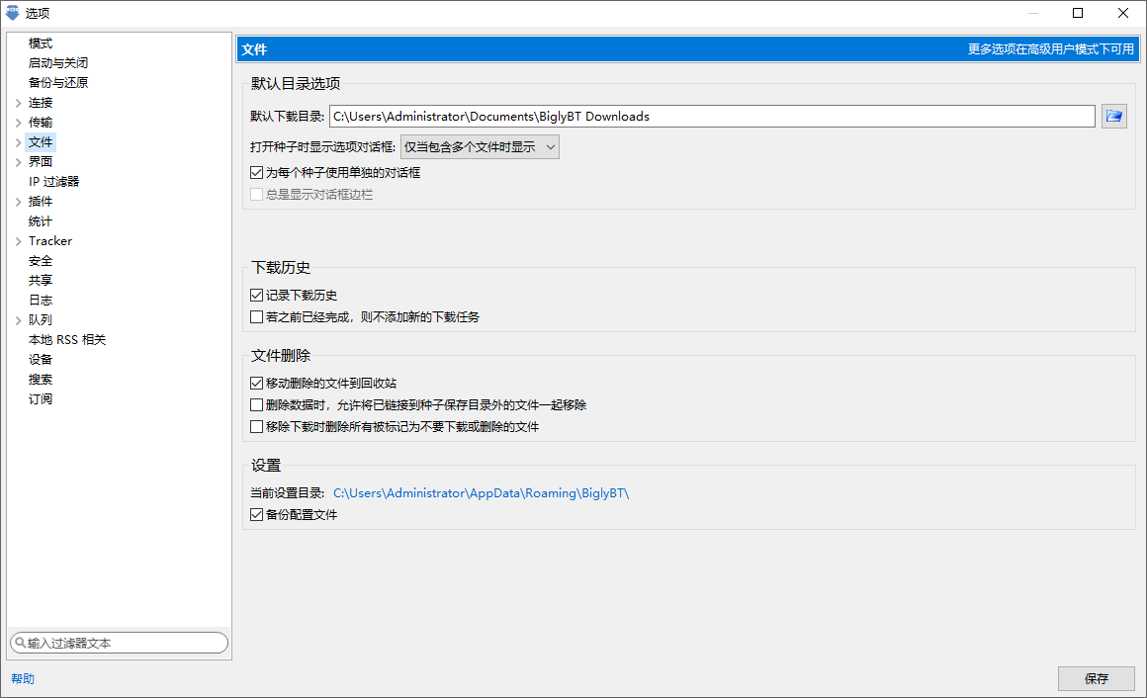
Task: Toggle 为每个种子使用单独的对话框 checkbox
Action: point(256,173)
